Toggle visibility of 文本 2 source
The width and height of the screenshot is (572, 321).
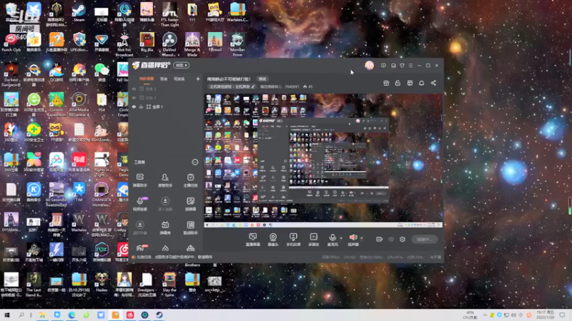coord(134,88)
